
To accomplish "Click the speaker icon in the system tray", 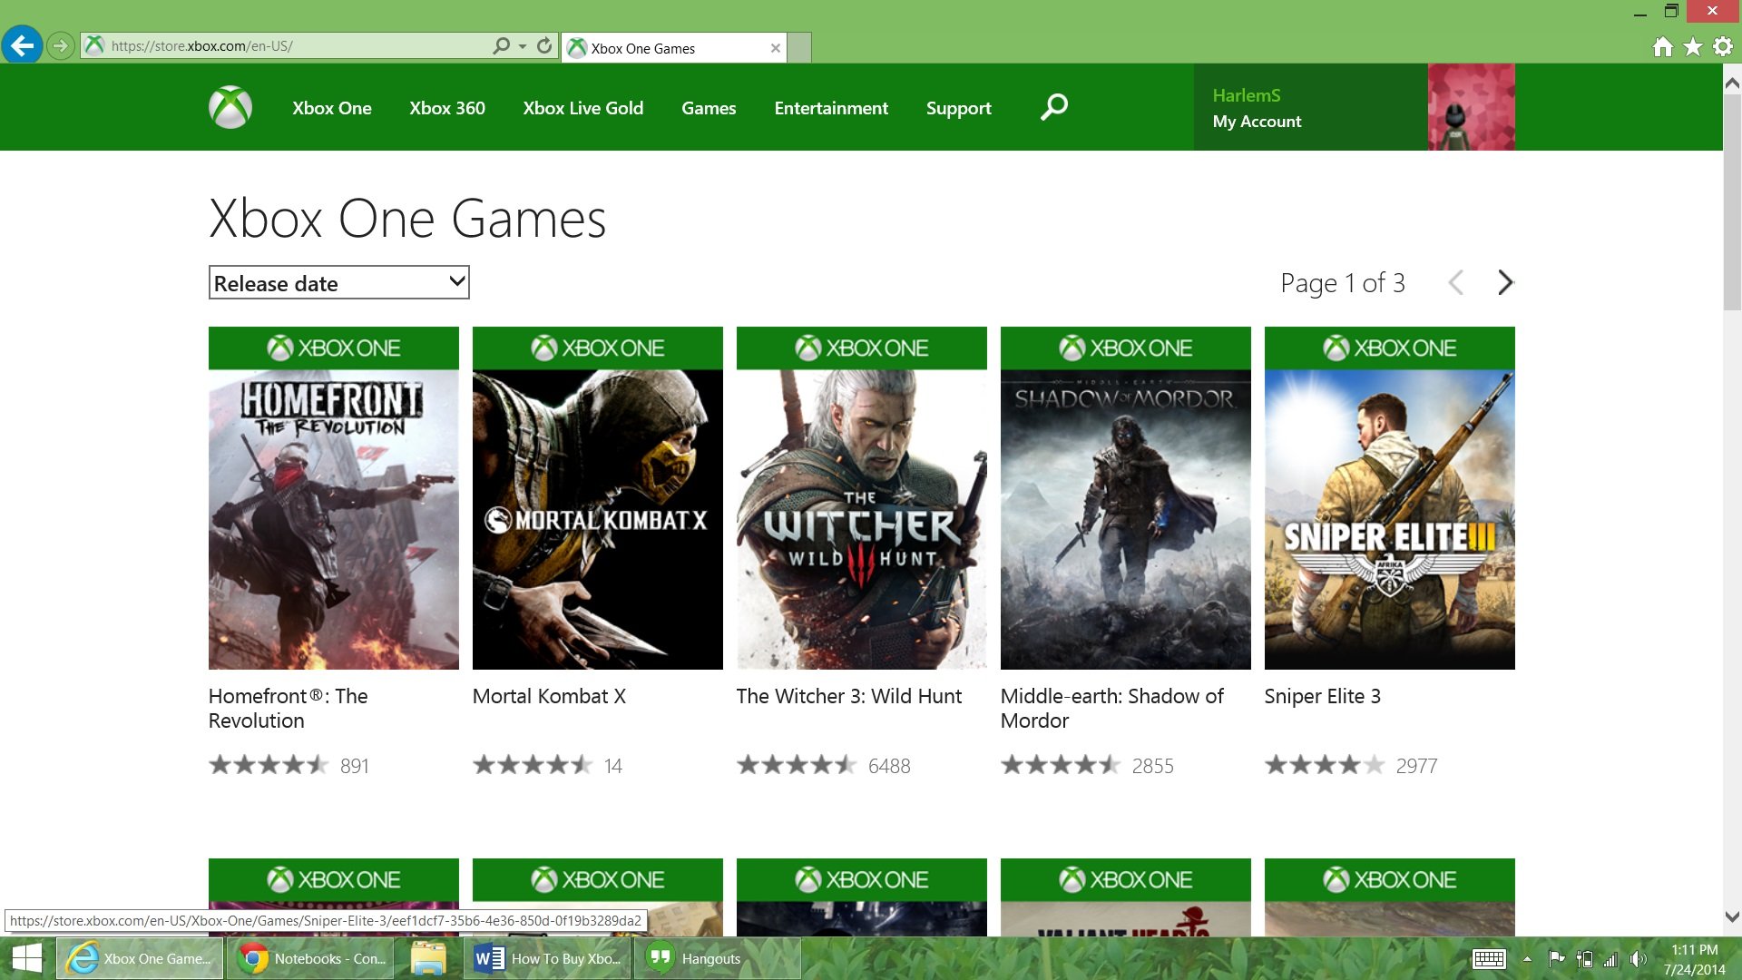I will (x=1639, y=958).
